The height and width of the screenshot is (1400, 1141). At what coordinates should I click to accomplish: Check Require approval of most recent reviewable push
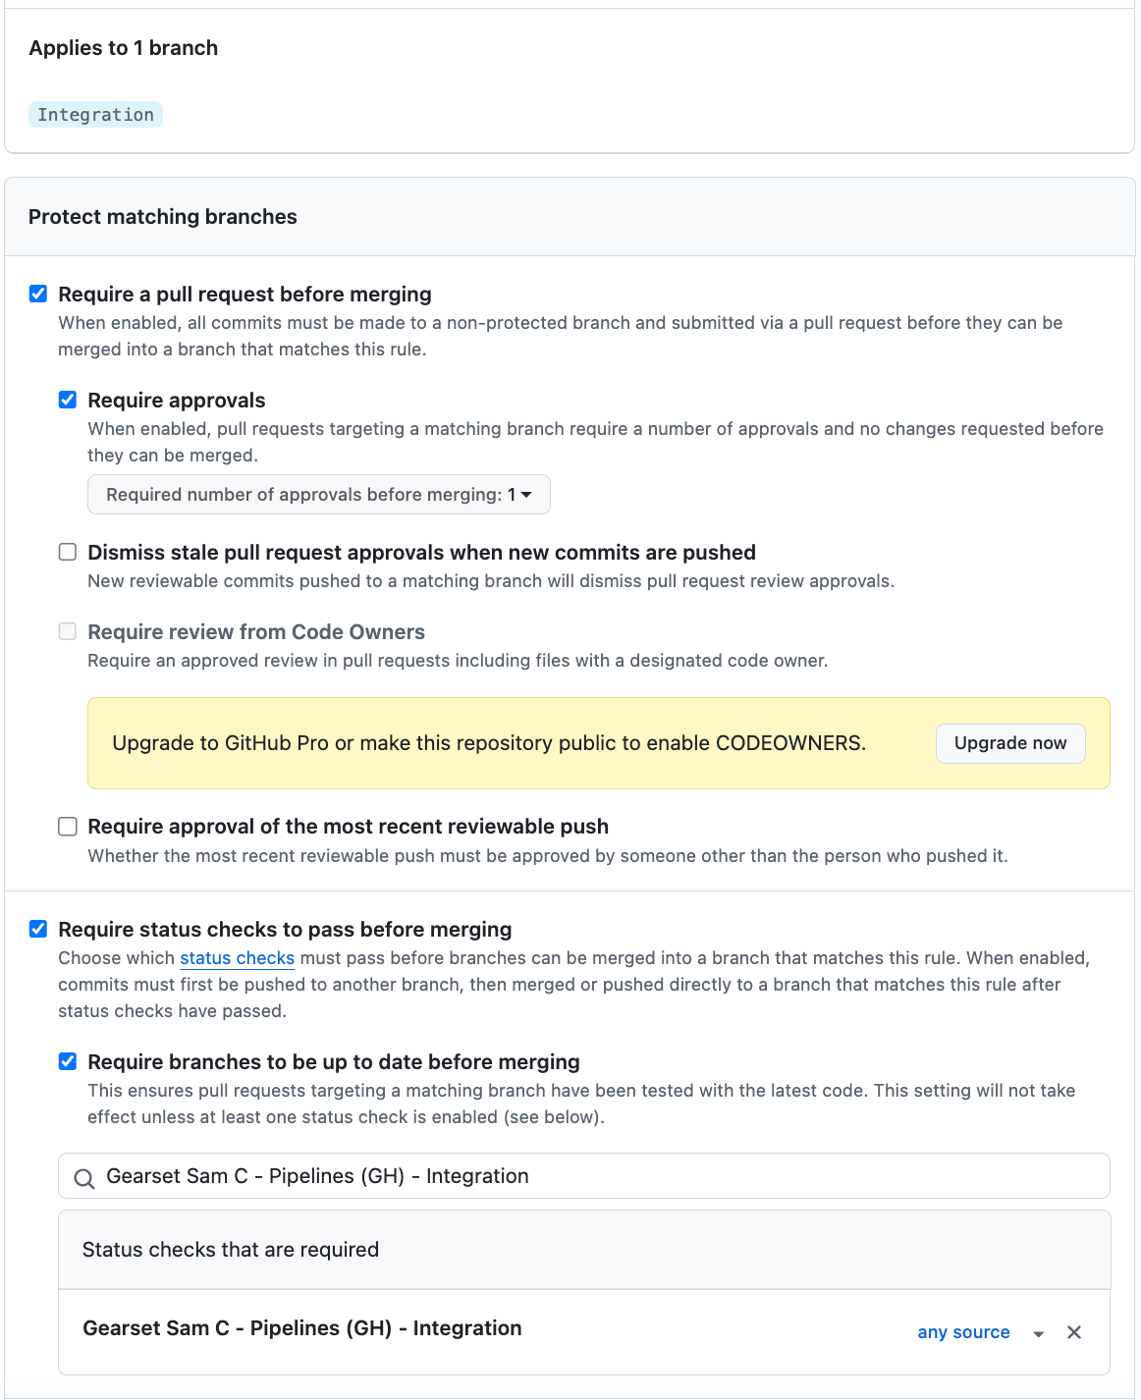click(68, 827)
